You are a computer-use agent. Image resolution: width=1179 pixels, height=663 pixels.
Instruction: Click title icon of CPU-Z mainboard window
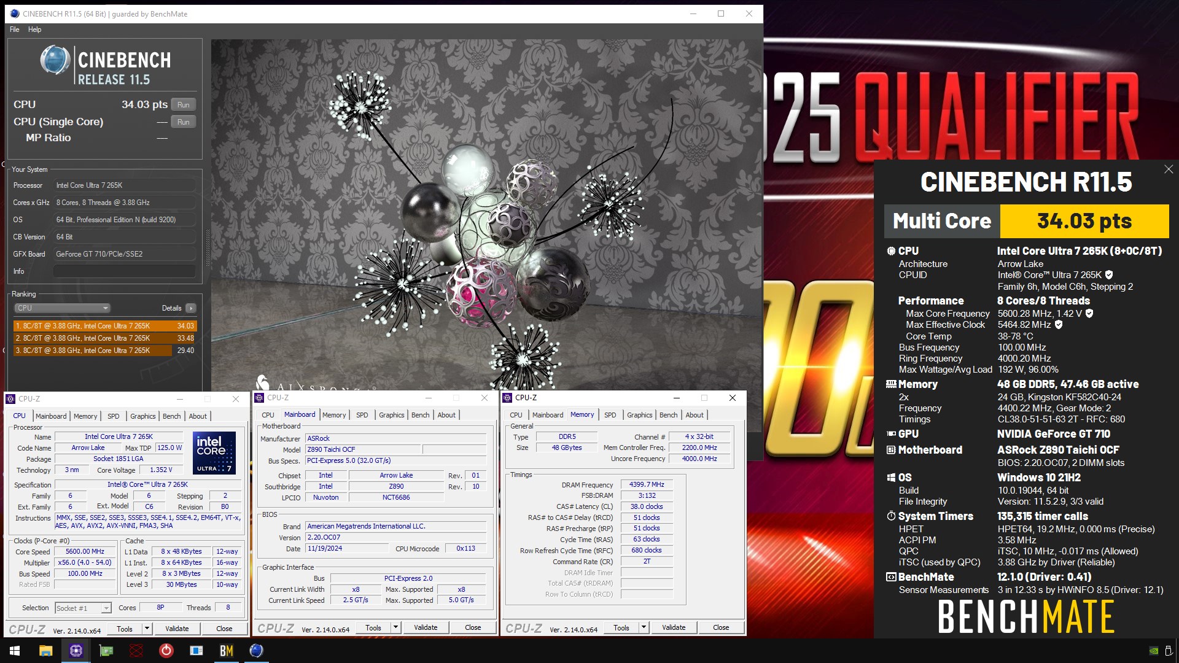pos(259,398)
